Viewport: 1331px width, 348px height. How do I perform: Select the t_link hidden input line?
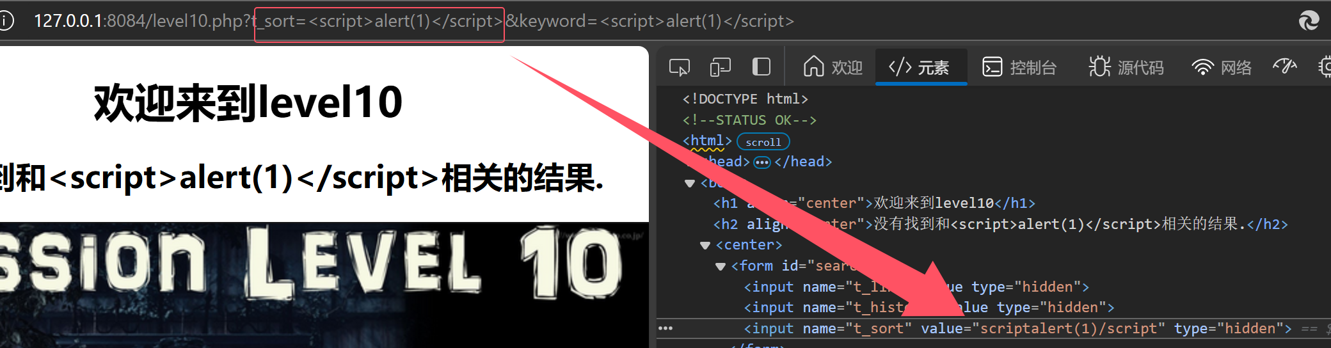pos(916,287)
